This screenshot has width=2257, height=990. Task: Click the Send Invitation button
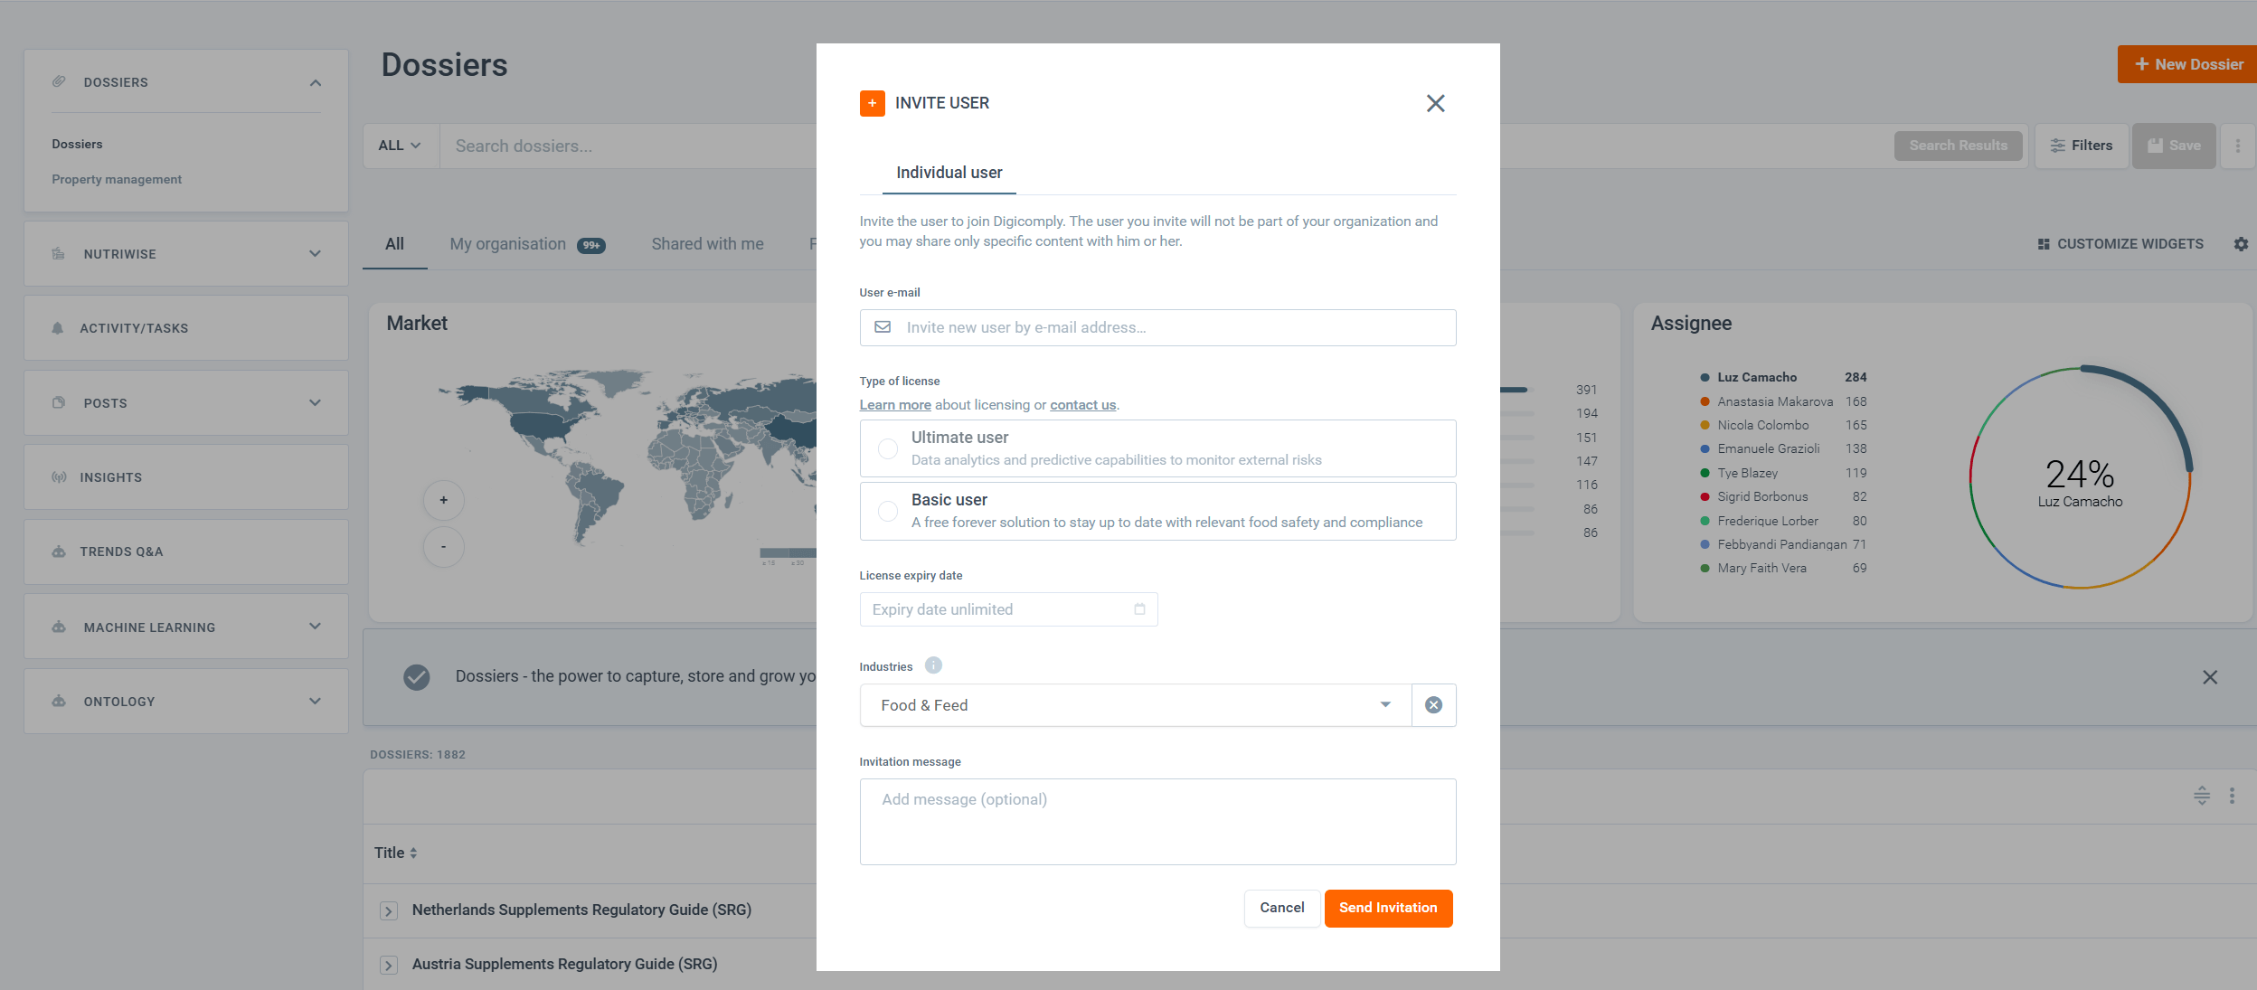(1388, 908)
